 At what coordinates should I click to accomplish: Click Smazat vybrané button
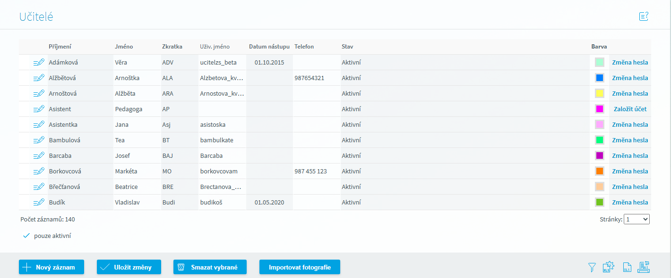pos(210,267)
